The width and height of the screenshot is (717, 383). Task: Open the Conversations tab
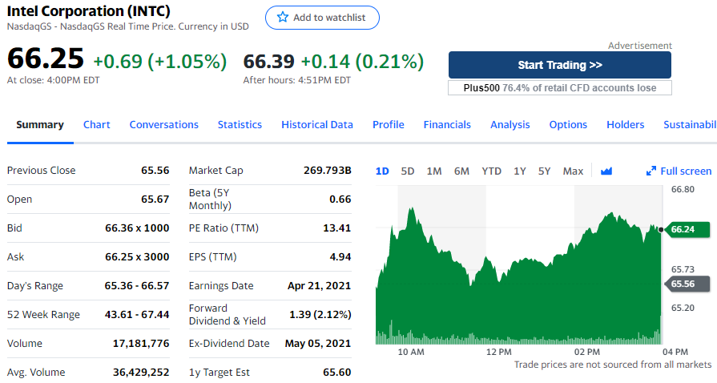coord(163,124)
